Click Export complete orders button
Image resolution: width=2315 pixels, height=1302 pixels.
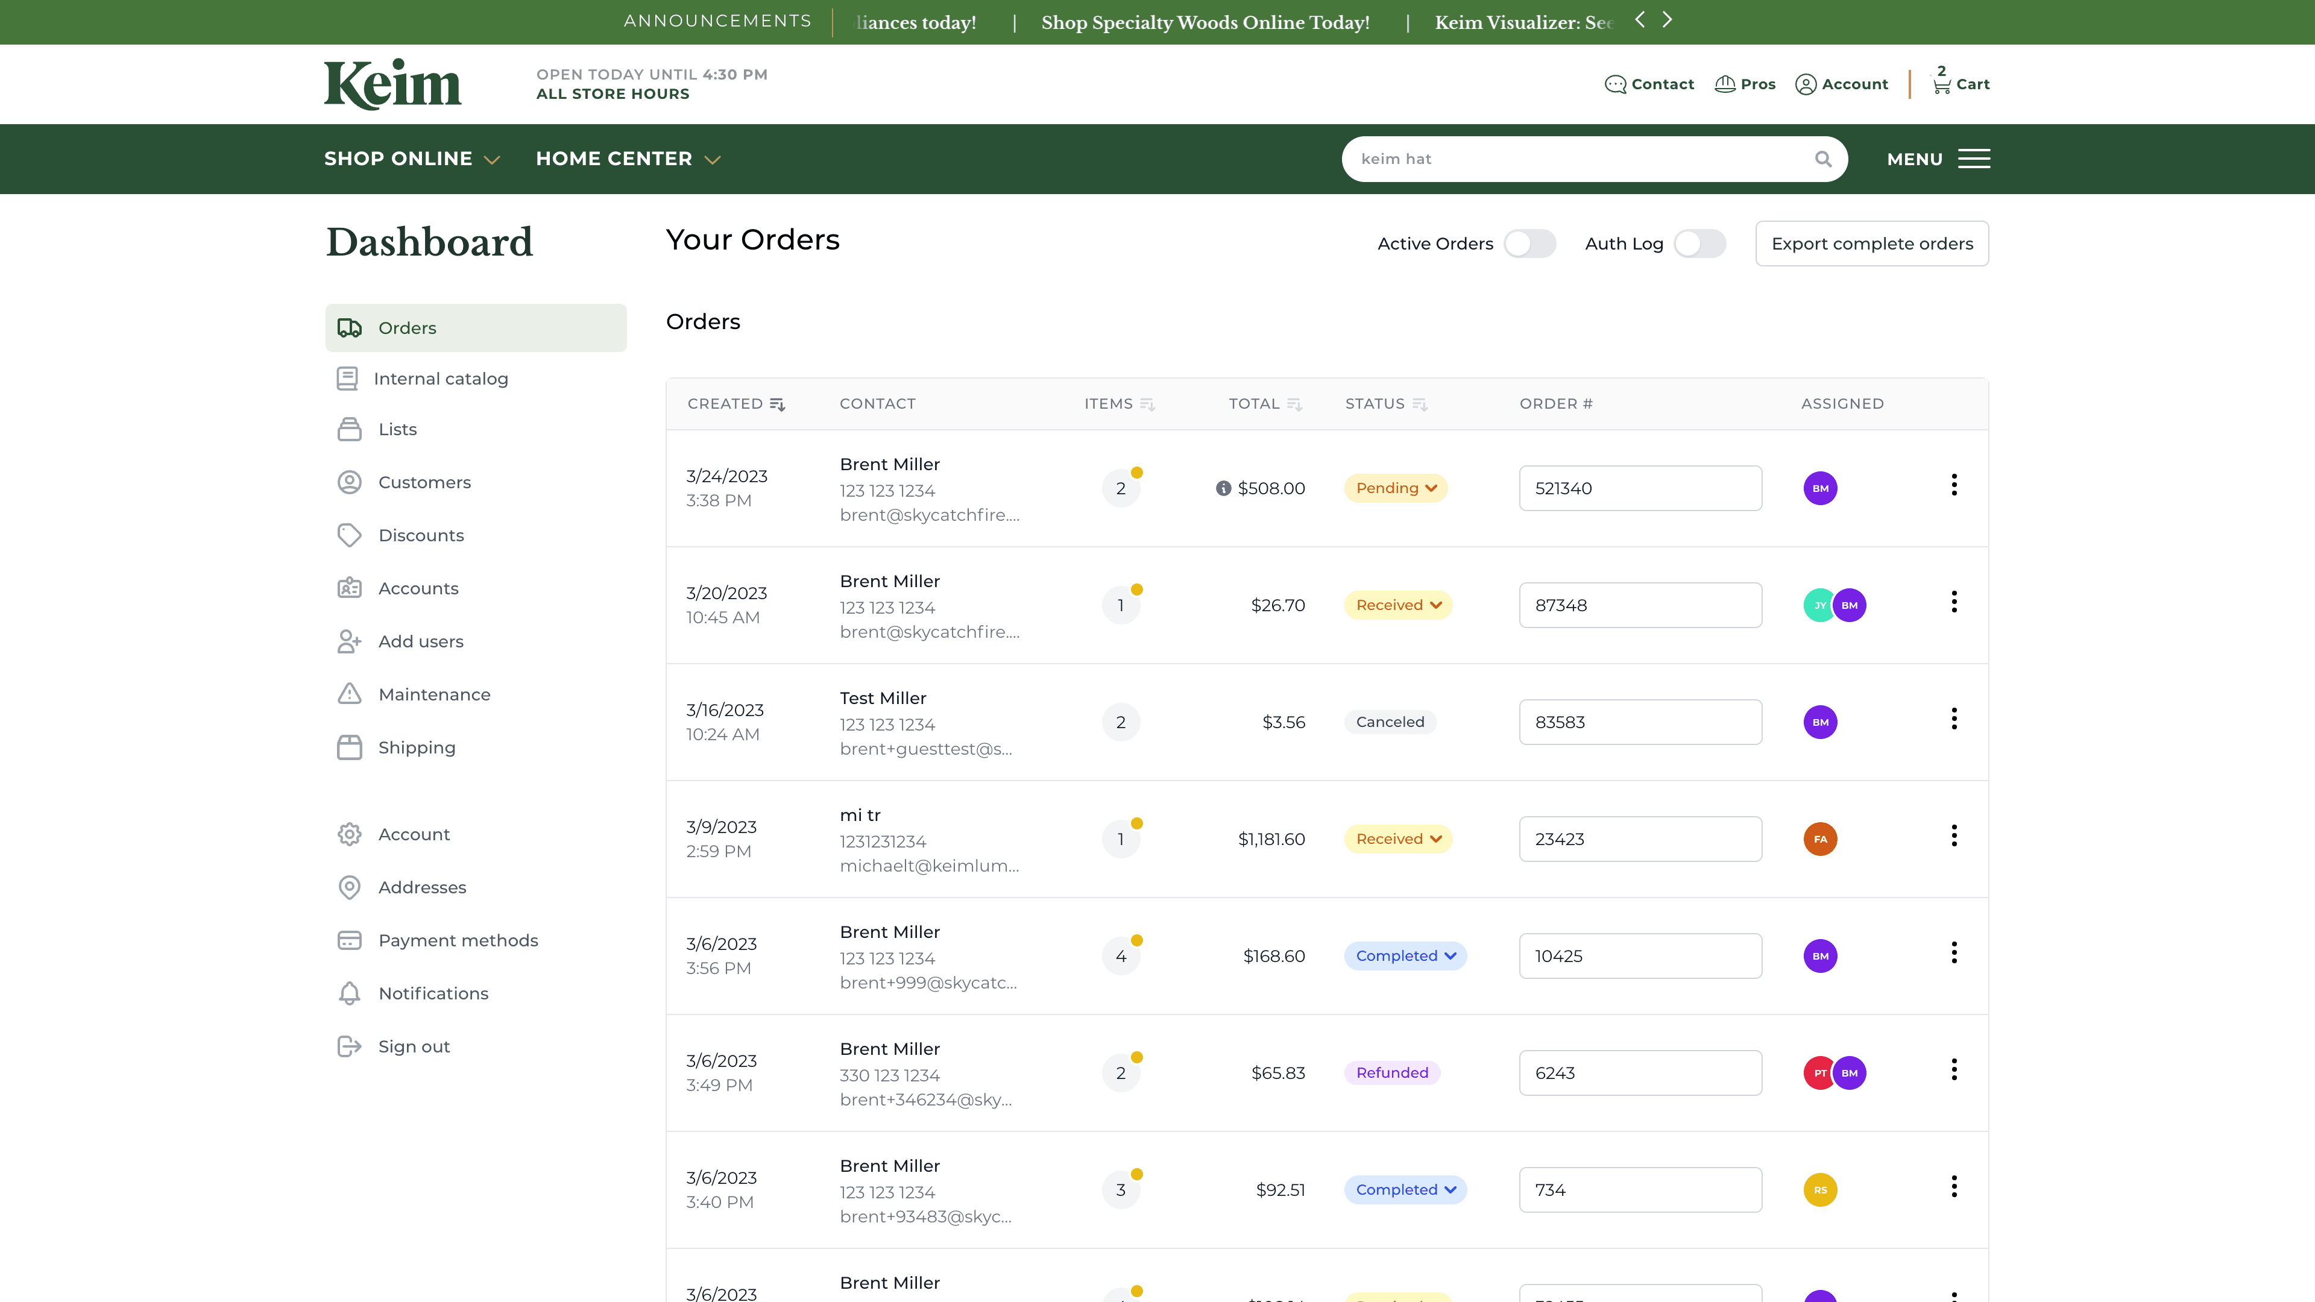(1872, 244)
